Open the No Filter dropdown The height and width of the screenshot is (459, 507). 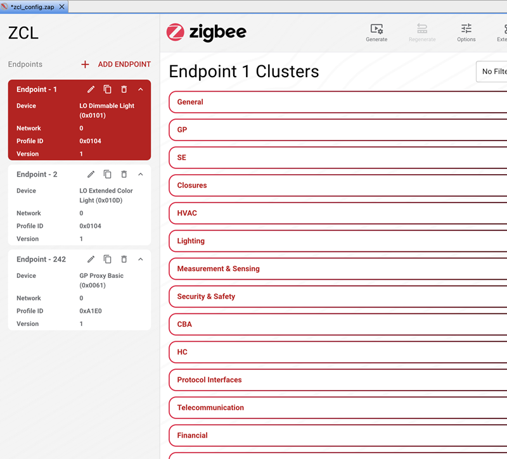(492, 72)
